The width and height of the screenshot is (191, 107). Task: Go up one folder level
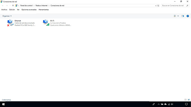tap(13, 6)
